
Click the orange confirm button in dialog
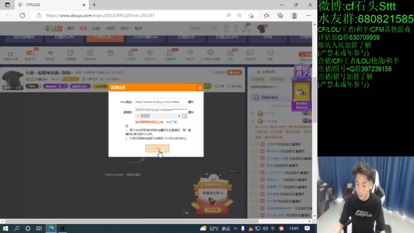click(157, 149)
